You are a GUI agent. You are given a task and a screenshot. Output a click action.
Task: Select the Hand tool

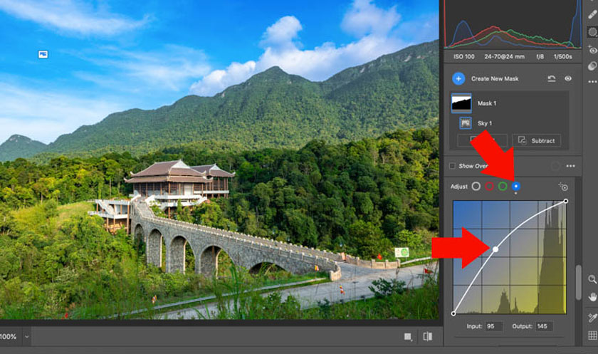coord(592,296)
